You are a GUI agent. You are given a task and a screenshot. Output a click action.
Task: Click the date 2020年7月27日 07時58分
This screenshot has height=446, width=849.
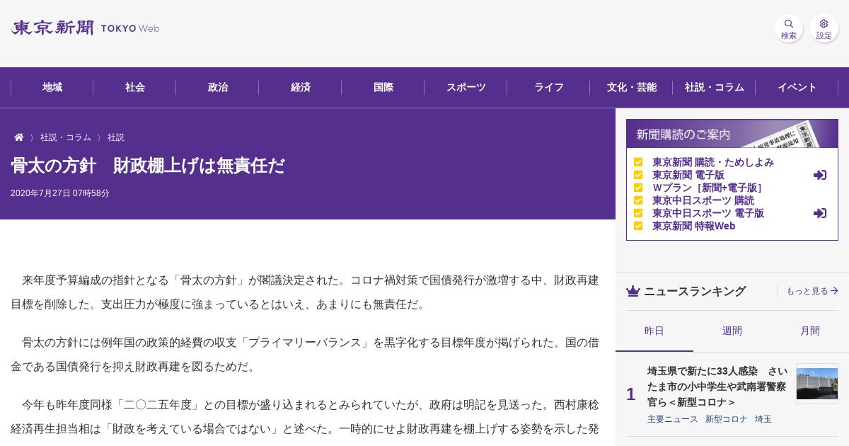[60, 193]
